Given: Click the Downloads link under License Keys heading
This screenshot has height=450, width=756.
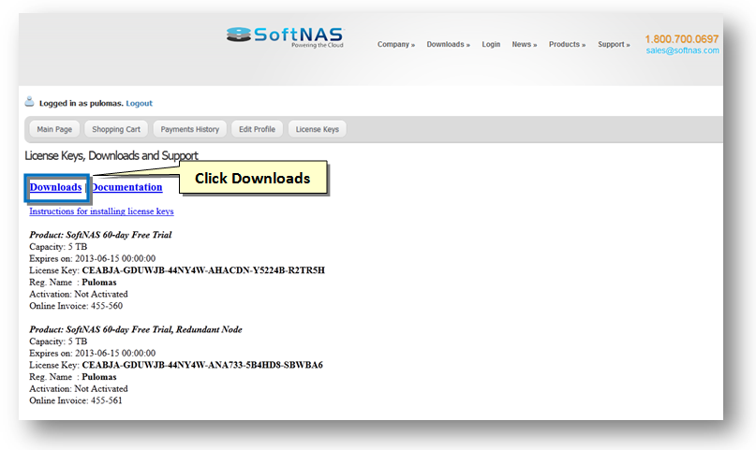Looking at the screenshot, I should tap(55, 187).
